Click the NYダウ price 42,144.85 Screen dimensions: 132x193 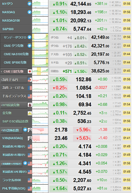81,4
